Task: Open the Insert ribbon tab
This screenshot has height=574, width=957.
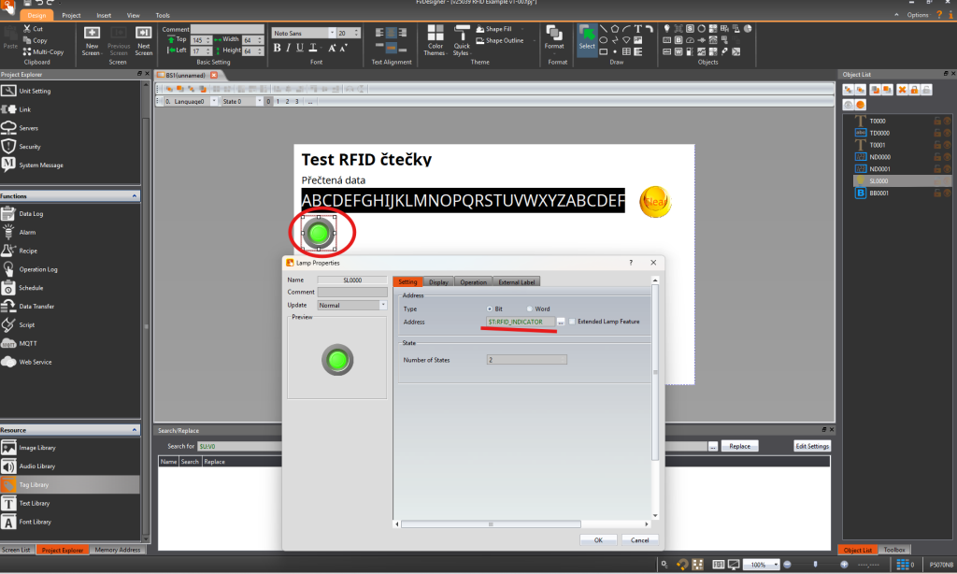Action: pos(104,16)
